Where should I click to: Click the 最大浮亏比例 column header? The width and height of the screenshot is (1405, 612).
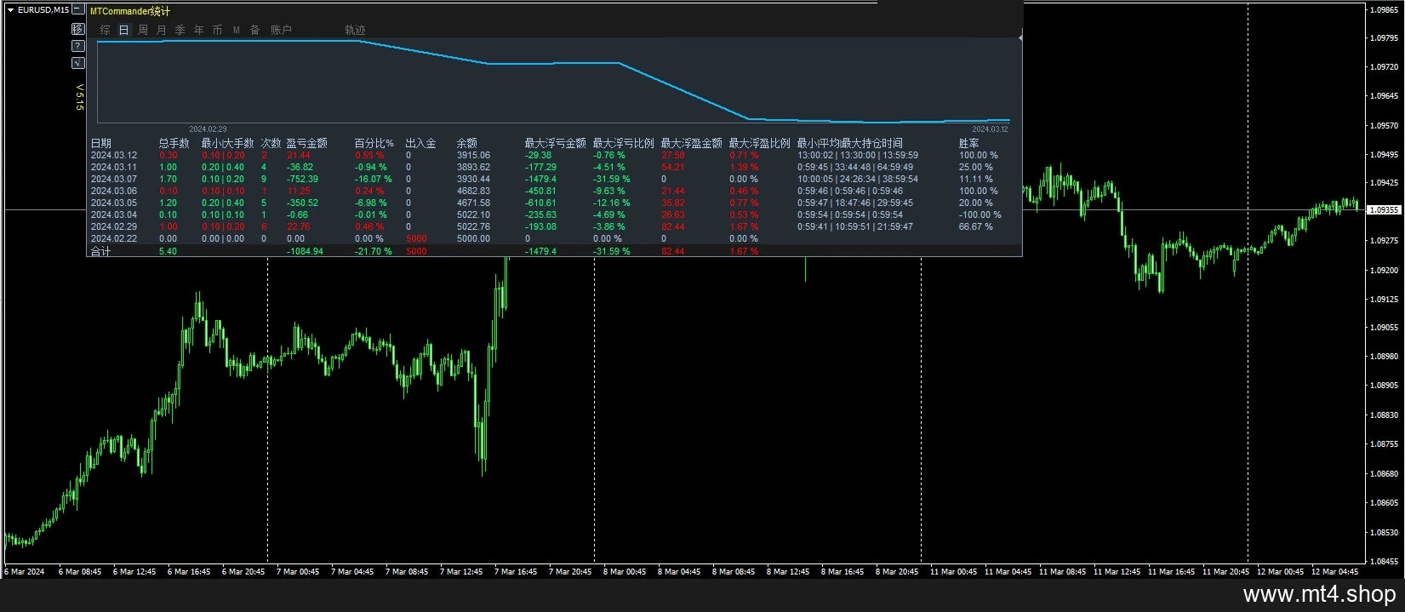tap(624, 143)
